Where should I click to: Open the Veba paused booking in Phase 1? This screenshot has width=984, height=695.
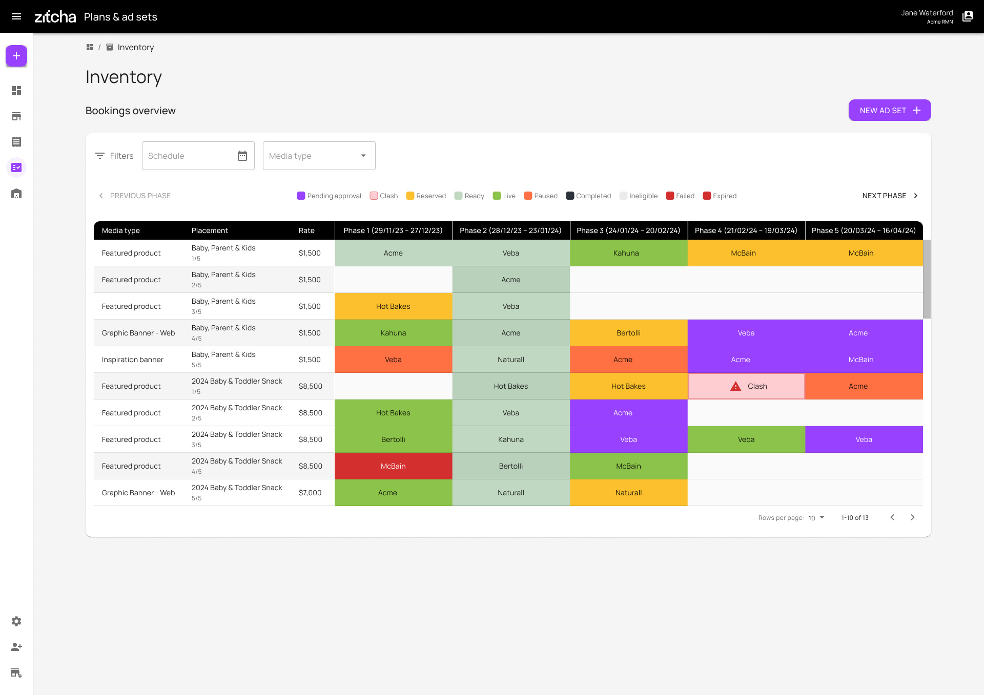393,360
